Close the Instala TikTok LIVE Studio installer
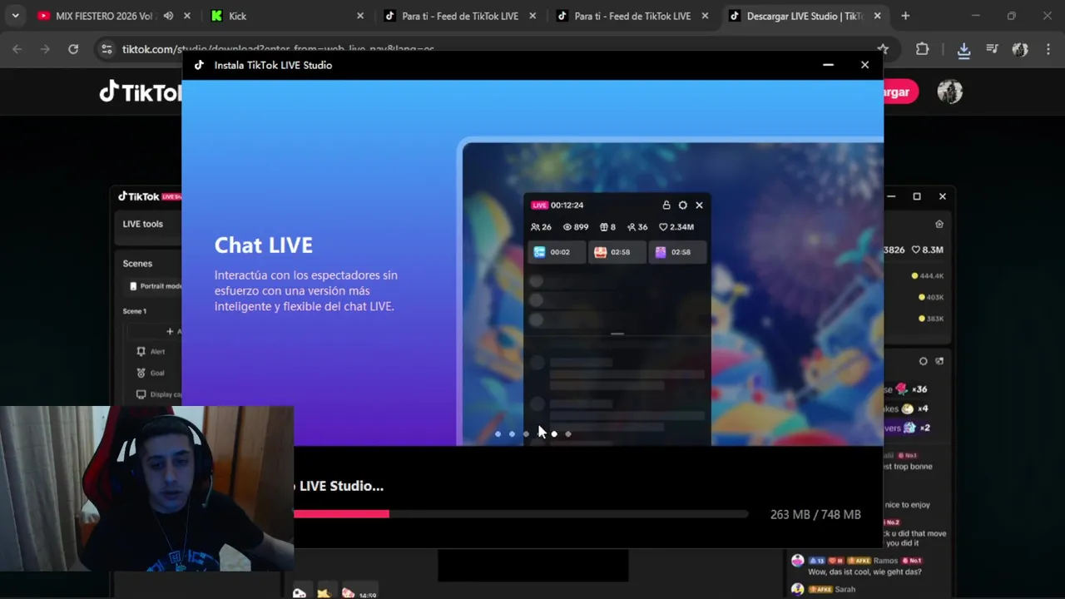1065x599 pixels. [x=864, y=65]
